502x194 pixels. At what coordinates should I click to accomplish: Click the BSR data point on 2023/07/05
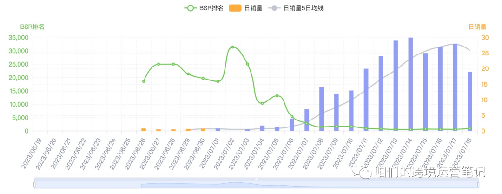pyautogui.click(x=277, y=96)
